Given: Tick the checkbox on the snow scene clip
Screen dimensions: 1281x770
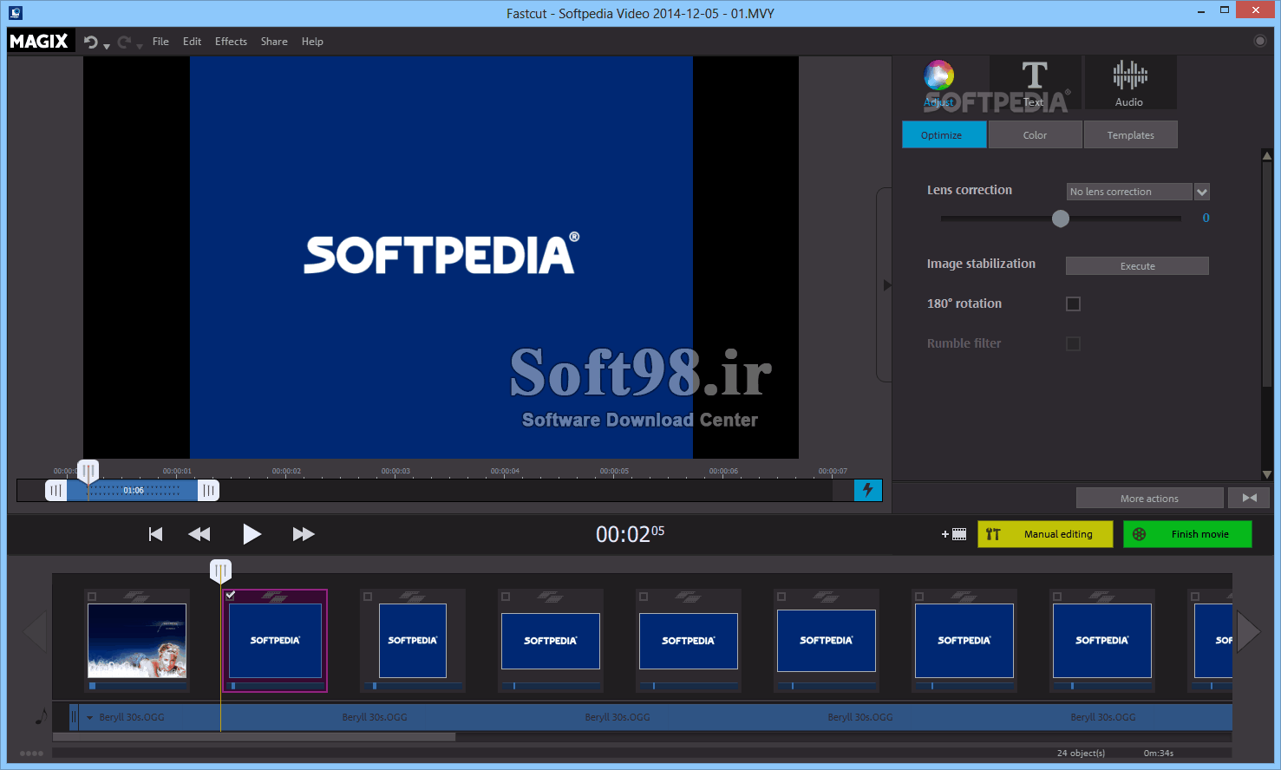Looking at the screenshot, I should (92, 597).
